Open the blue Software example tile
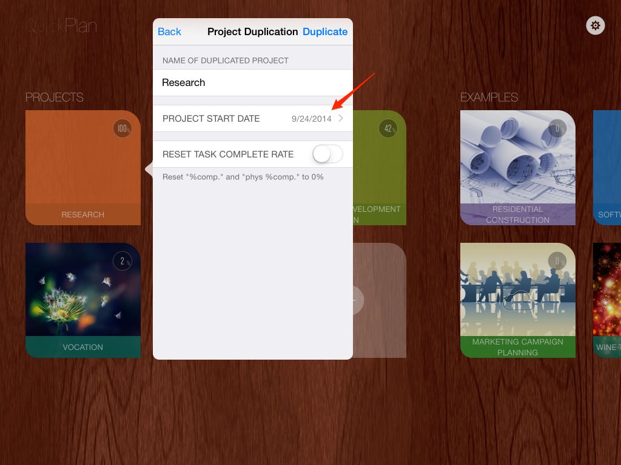 pos(607,168)
